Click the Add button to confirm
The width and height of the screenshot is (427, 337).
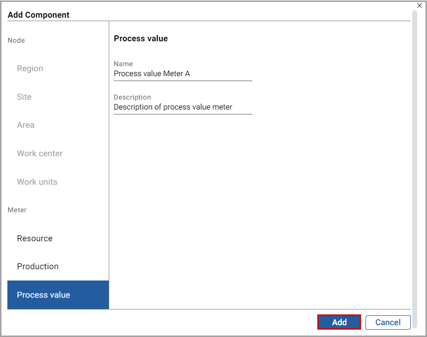coord(339,322)
